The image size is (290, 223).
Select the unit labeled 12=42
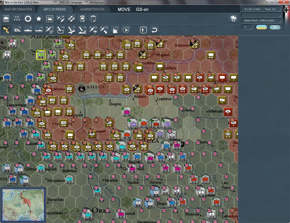point(116,136)
